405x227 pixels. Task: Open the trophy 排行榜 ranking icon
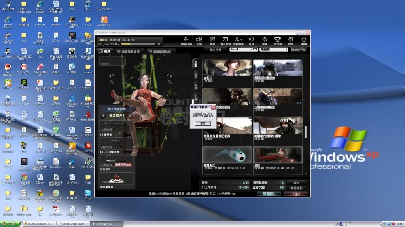click(278, 40)
